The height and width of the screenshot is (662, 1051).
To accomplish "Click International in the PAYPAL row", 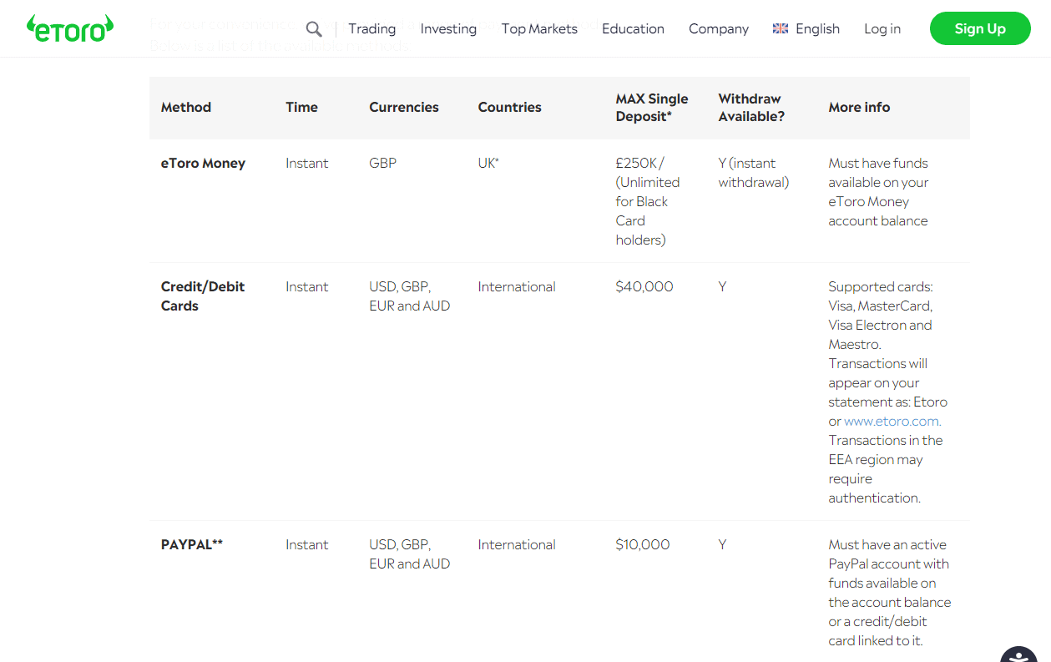I will point(516,544).
